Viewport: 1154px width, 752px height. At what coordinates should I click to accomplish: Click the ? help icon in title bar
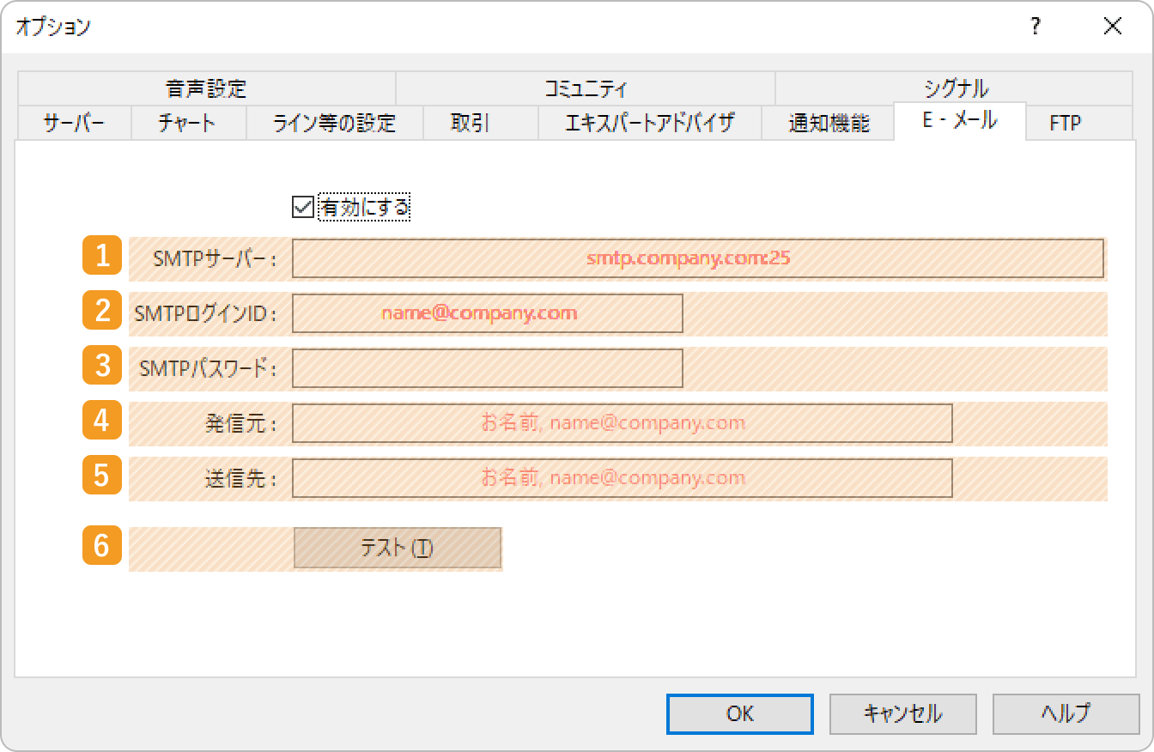point(1036,27)
